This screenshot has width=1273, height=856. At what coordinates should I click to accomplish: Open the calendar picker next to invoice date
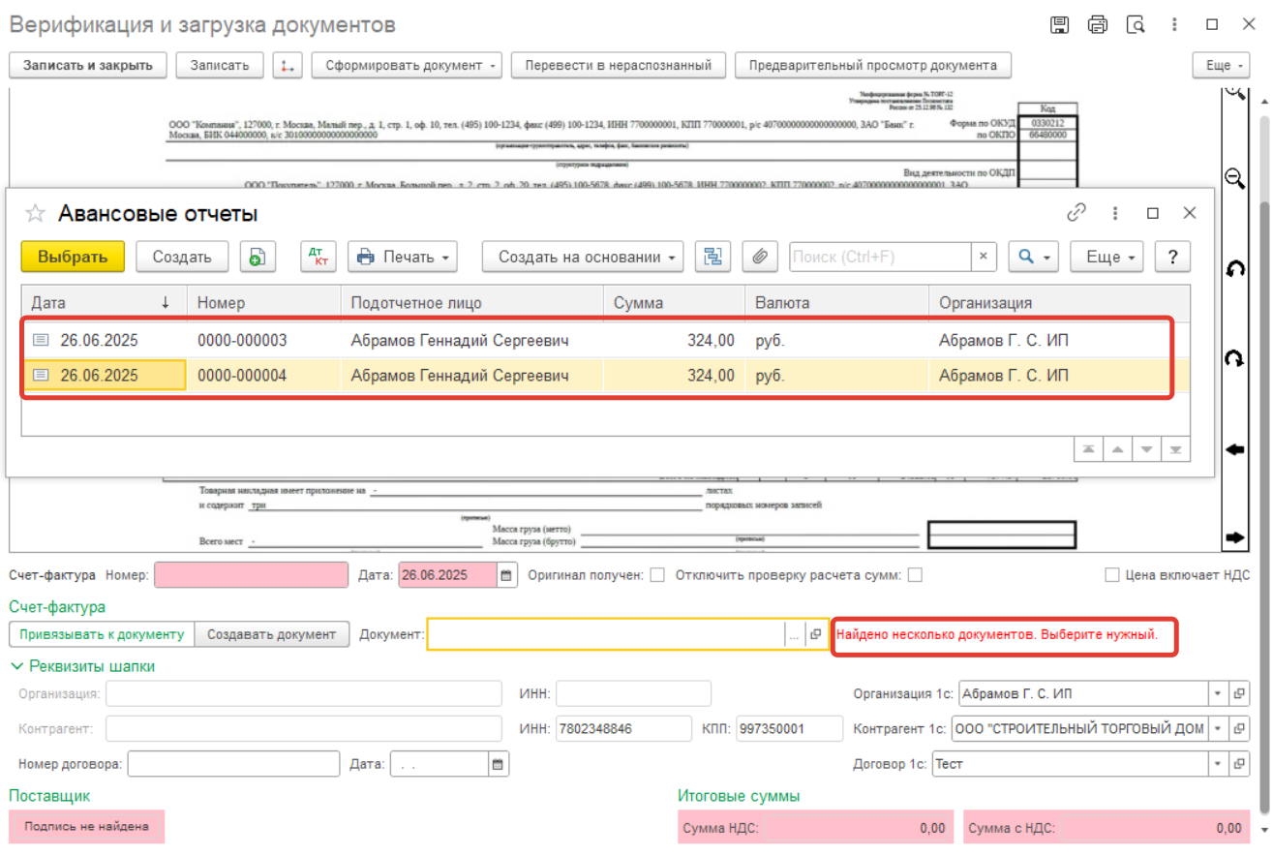pyautogui.click(x=506, y=575)
